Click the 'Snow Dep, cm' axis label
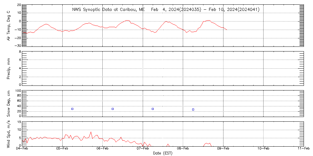The width and height of the screenshot is (313, 156). [x=8, y=104]
